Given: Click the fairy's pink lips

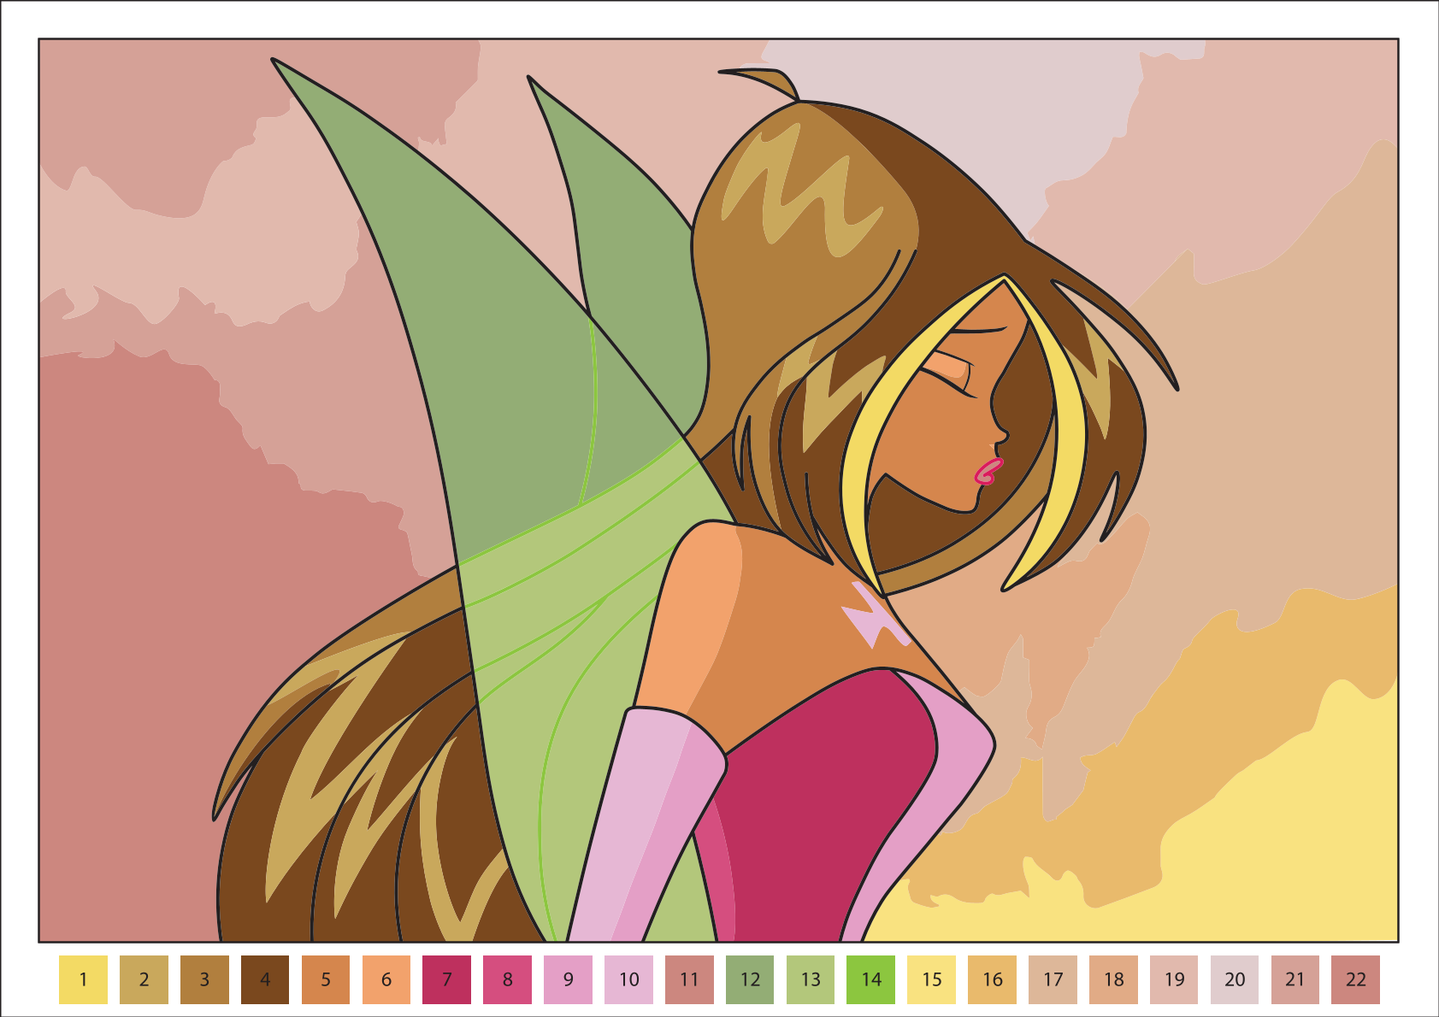Looking at the screenshot, I should point(989,471).
